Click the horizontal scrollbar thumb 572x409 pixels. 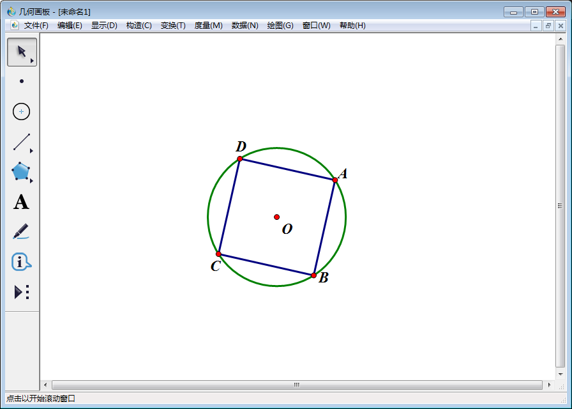tap(297, 385)
